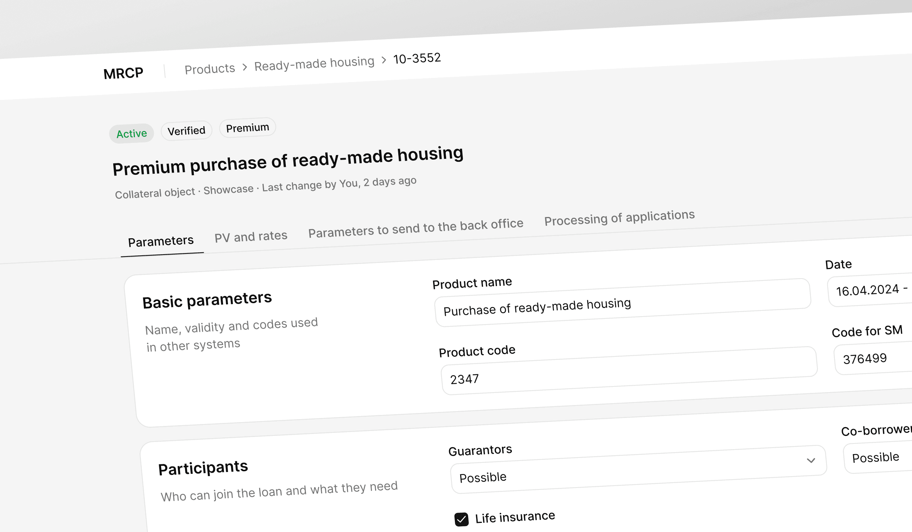This screenshot has width=912, height=532.
Task: Open the Guarantors dropdown
Action: pyautogui.click(x=638, y=469)
